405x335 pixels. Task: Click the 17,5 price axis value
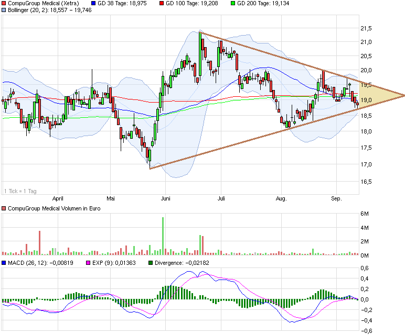366,148
